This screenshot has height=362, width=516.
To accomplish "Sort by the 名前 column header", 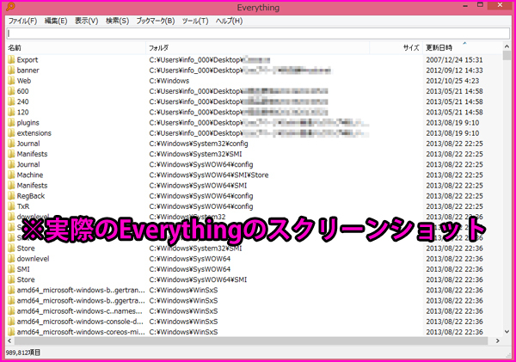I will point(76,47).
